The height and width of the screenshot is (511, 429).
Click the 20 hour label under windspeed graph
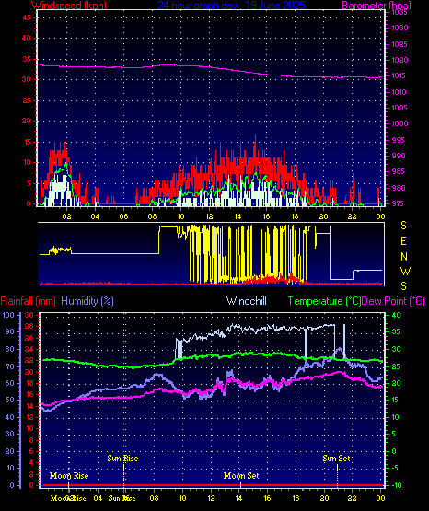tap(323, 216)
